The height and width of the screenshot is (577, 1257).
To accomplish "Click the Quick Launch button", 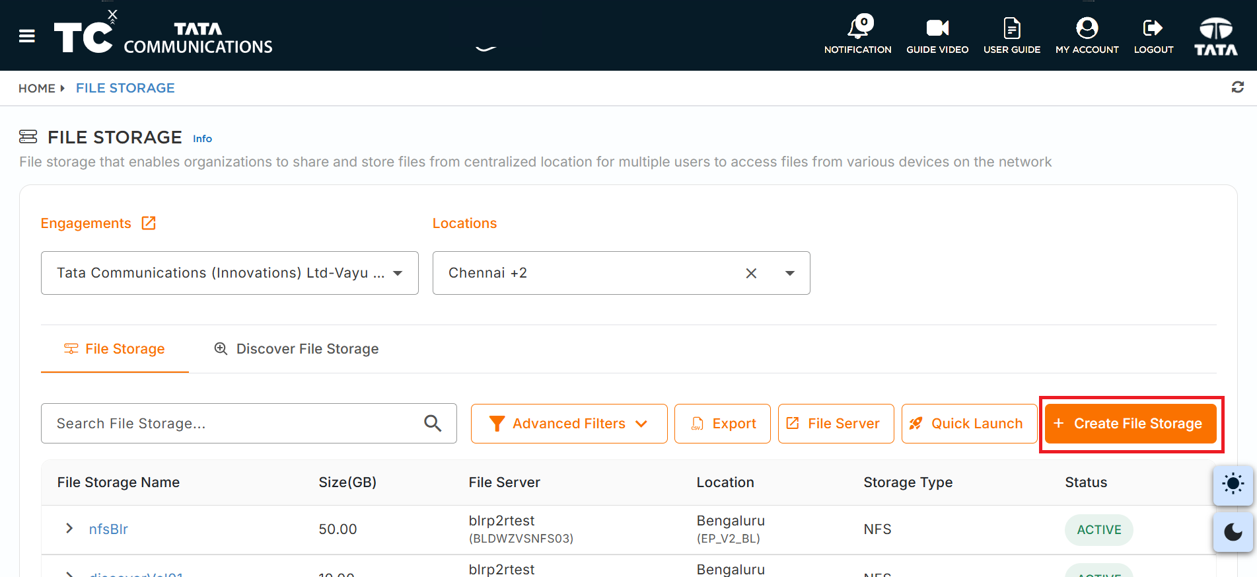I will 969,424.
